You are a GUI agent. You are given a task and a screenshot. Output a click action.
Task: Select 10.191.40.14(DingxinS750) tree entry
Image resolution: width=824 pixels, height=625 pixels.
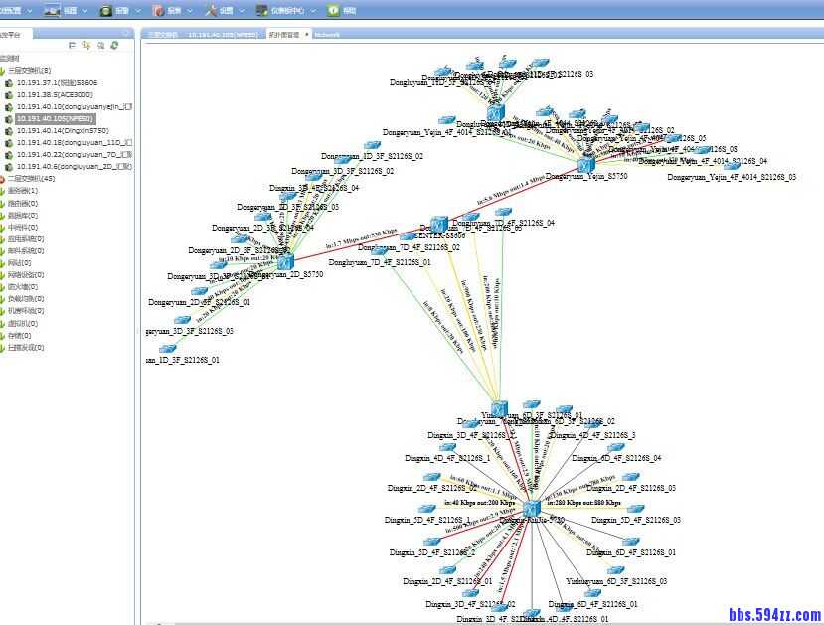(62, 131)
